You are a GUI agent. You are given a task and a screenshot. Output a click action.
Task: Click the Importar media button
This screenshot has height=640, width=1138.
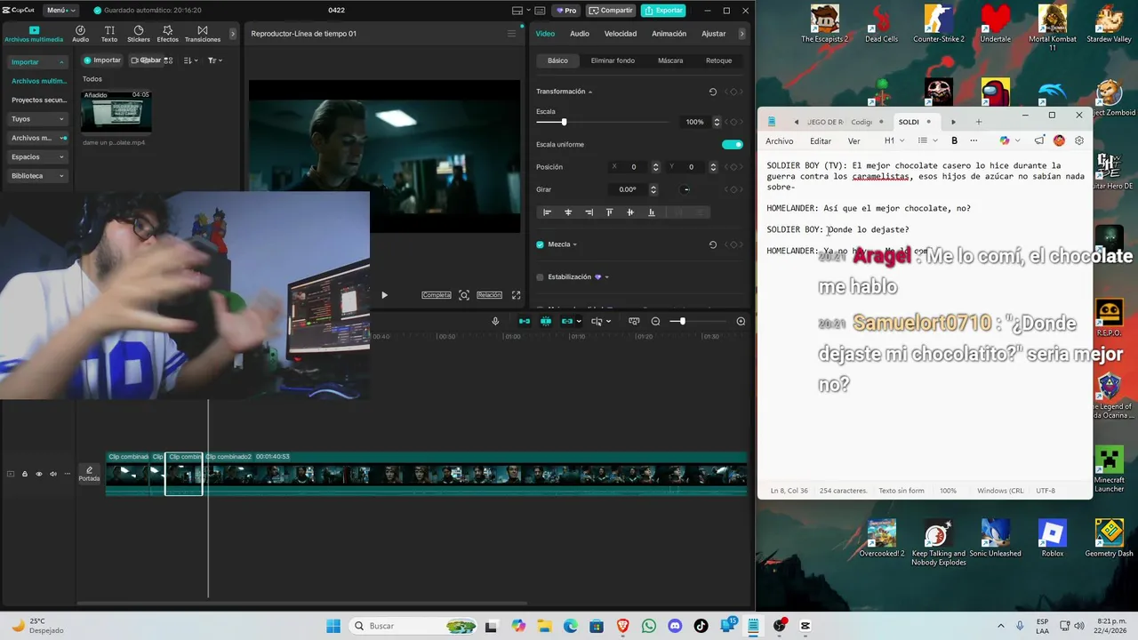[102, 60]
